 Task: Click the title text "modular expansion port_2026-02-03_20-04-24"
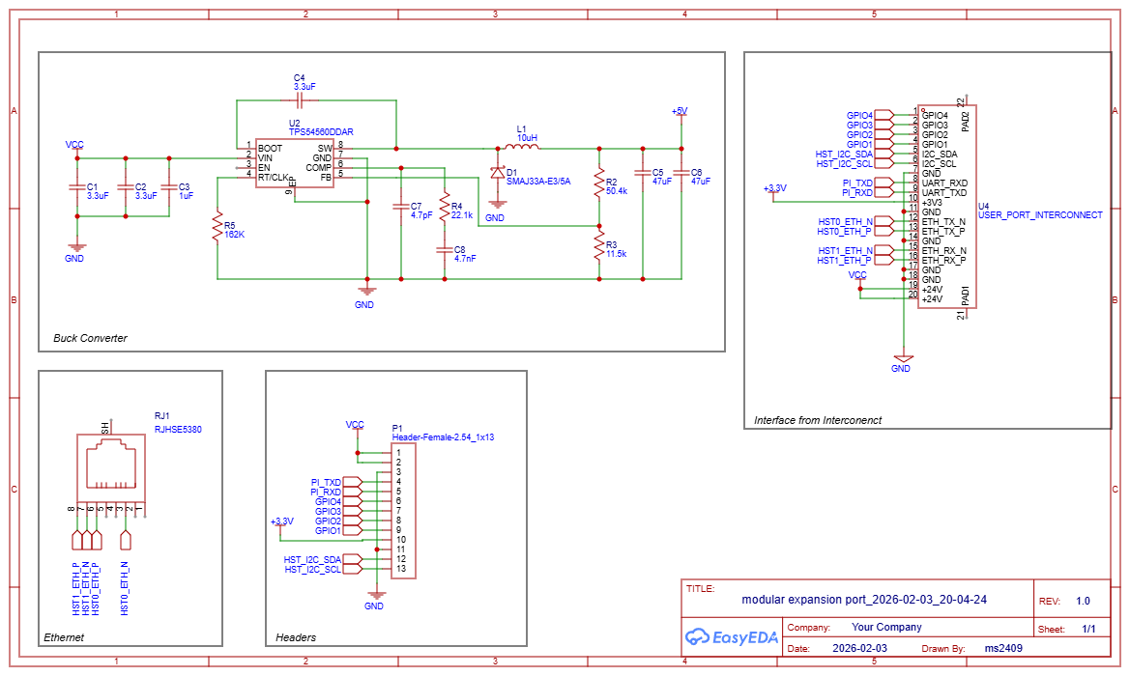[x=864, y=600]
